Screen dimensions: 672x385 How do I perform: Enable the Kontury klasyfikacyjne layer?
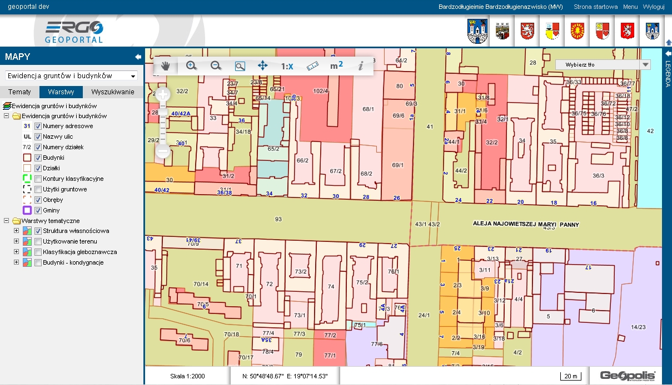click(38, 179)
